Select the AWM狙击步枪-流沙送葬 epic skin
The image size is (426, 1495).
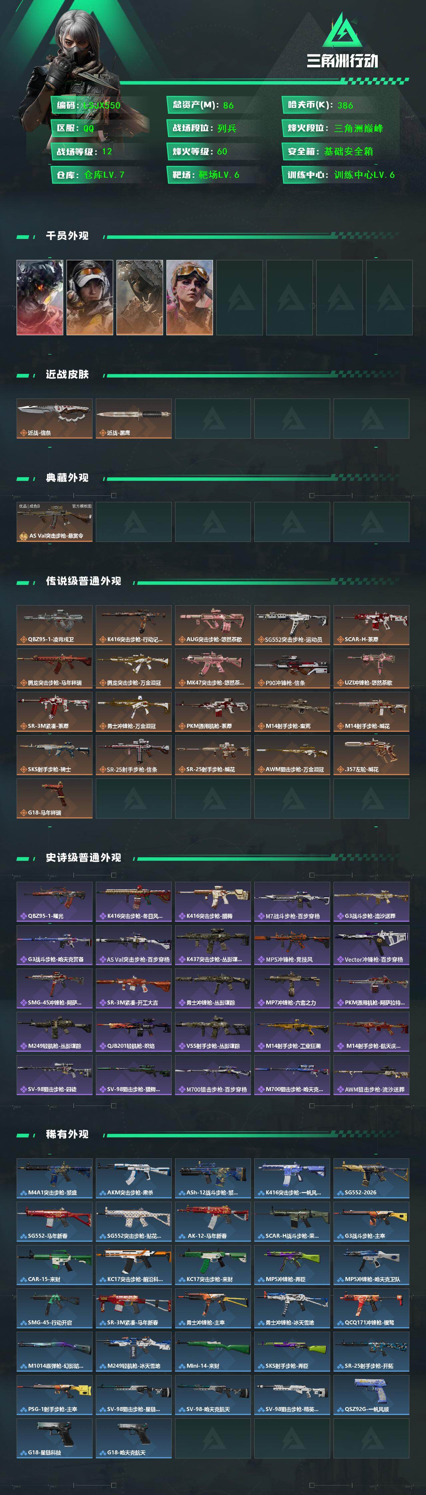(371, 1075)
